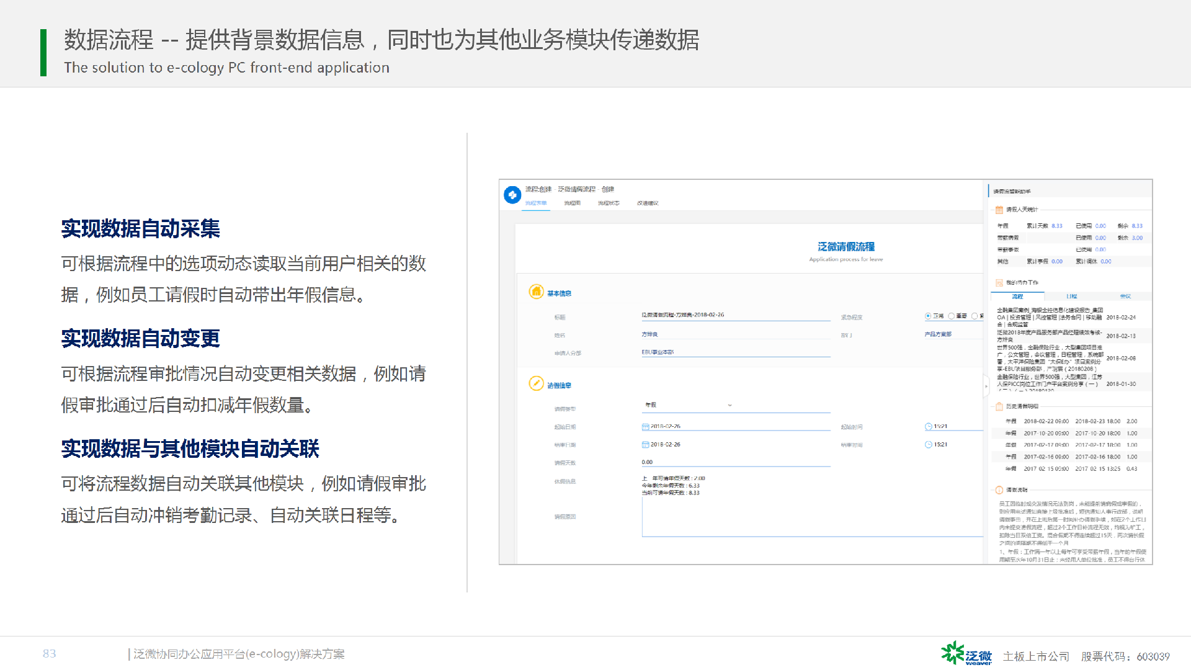Click heading 实现数据与其他模块自动关联
Screen dimensions: 1191x670
point(190,449)
